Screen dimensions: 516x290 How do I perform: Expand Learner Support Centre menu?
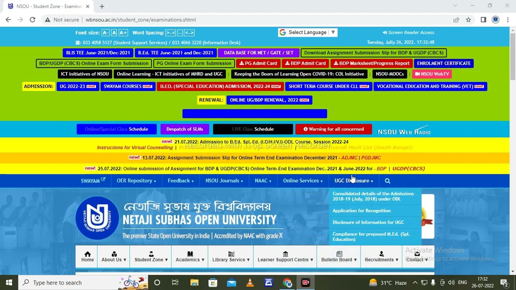click(x=285, y=257)
